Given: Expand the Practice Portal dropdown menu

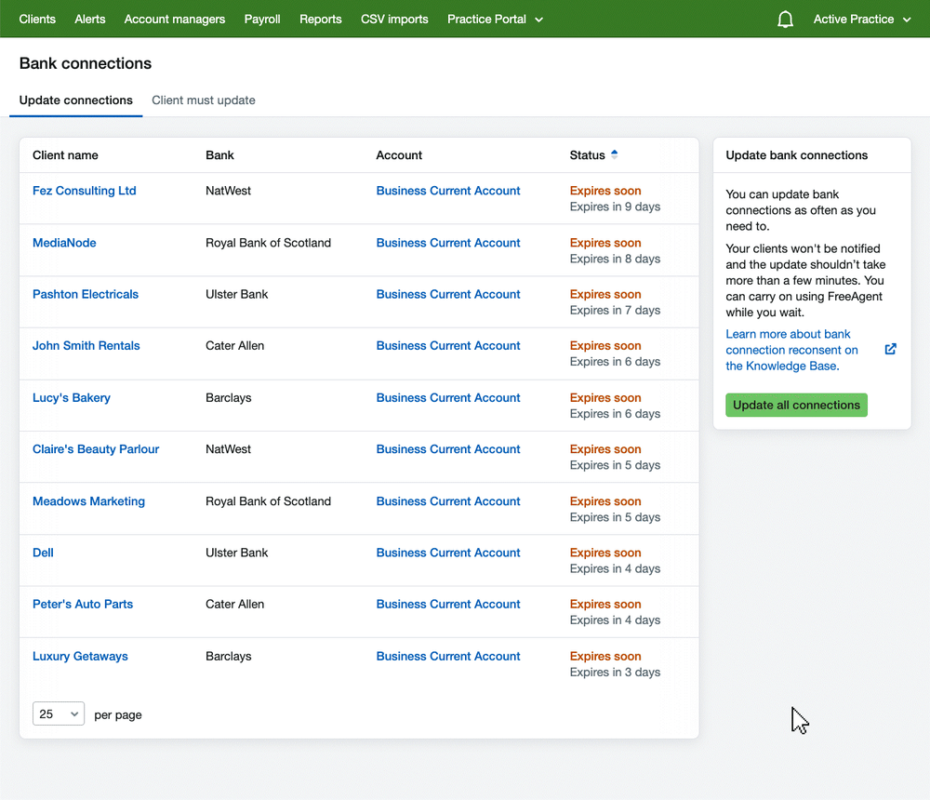Looking at the screenshot, I should coord(495,20).
